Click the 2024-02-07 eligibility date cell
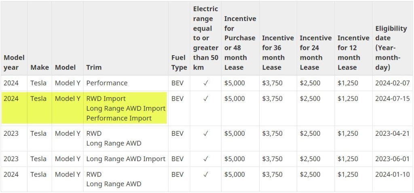Screen dimensions: 414x193 point(392,83)
